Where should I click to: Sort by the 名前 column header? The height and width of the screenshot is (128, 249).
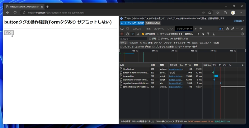coord(134,65)
